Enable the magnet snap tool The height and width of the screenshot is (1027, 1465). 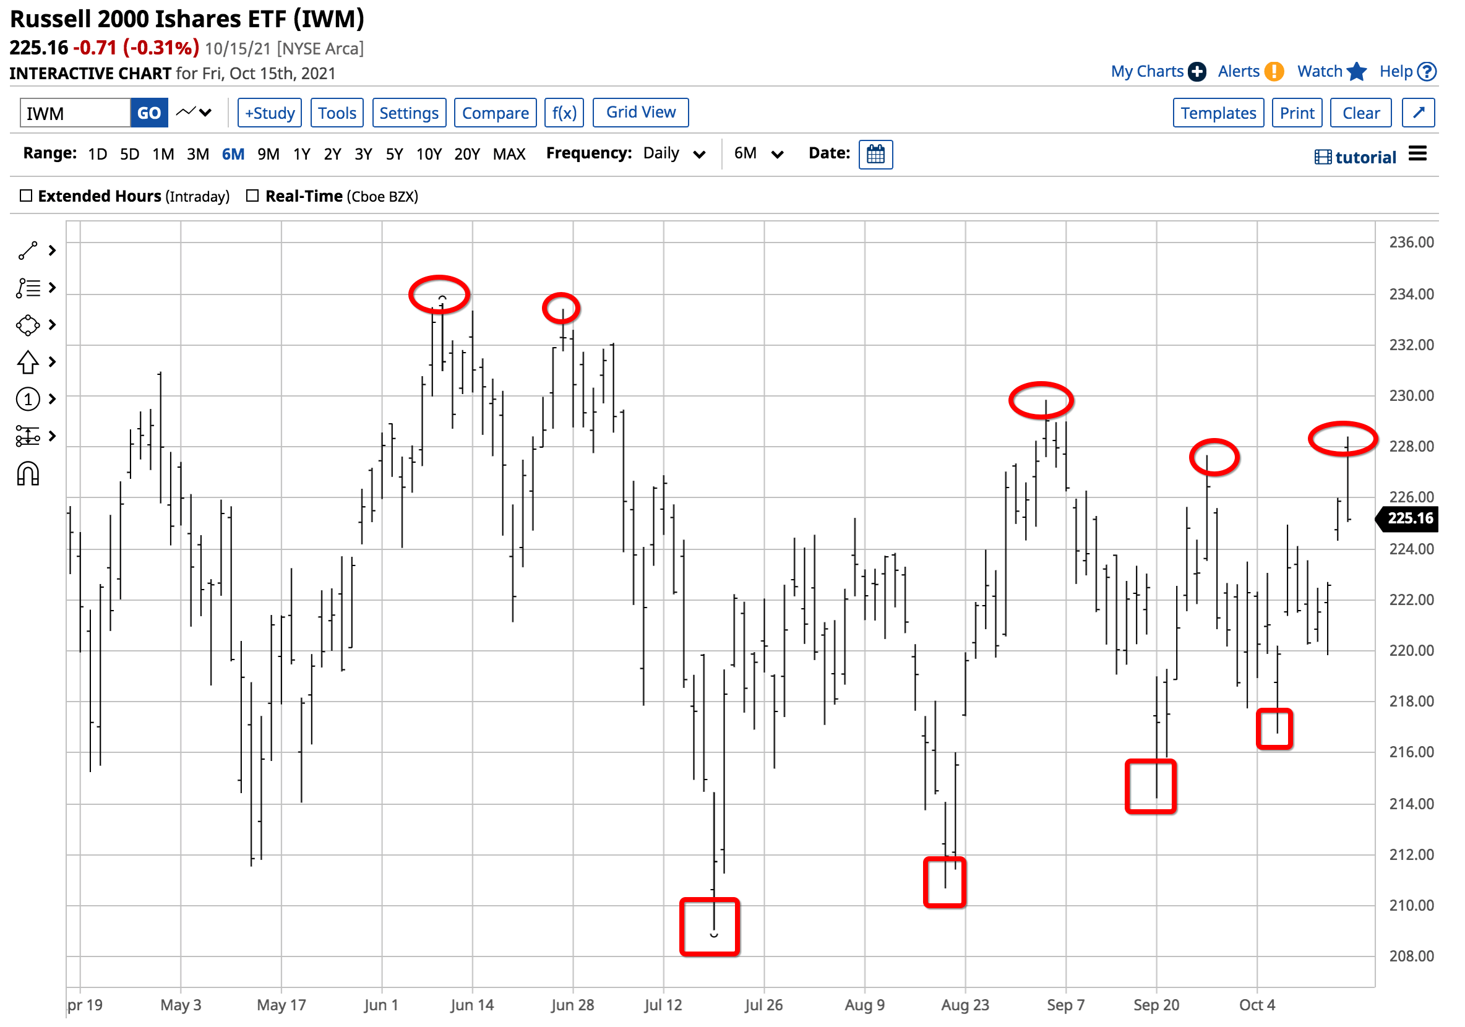pyautogui.click(x=28, y=473)
